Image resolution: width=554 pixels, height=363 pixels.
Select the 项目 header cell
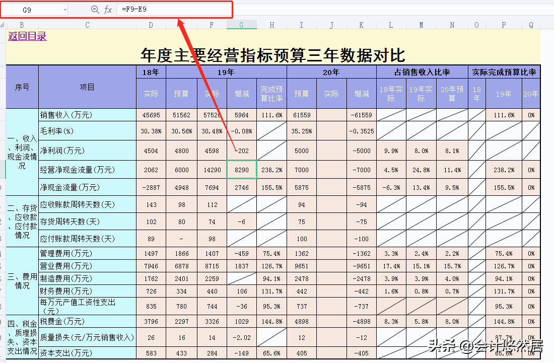coord(87,87)
